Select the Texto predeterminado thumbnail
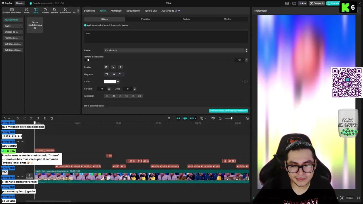 [x=35, y=25]
